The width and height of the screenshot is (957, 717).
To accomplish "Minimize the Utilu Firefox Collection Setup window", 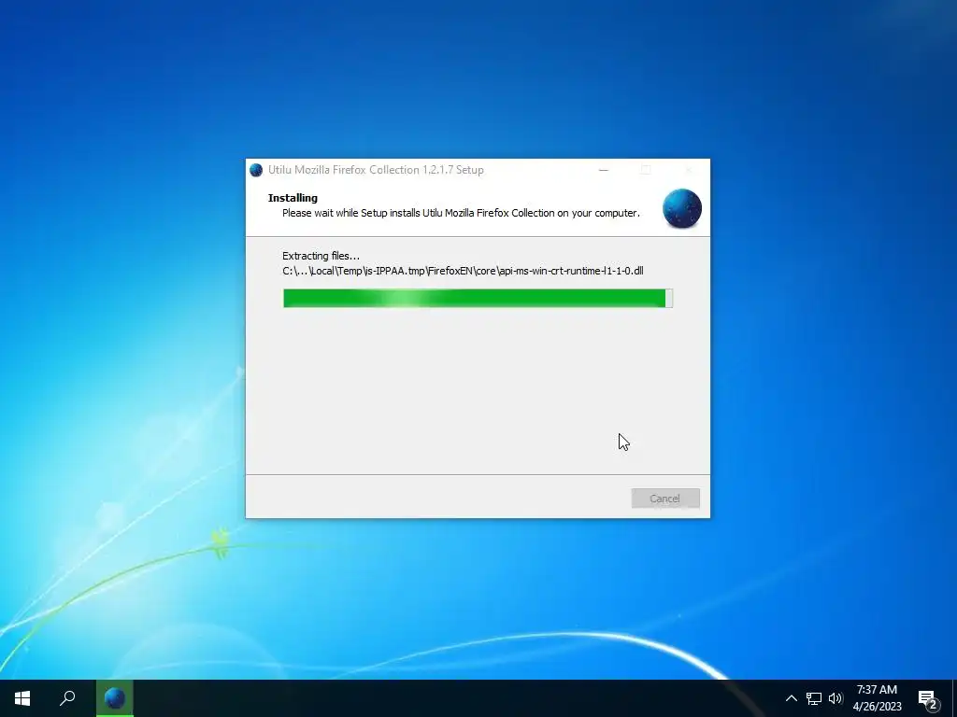I will click(x=604, y=170).
